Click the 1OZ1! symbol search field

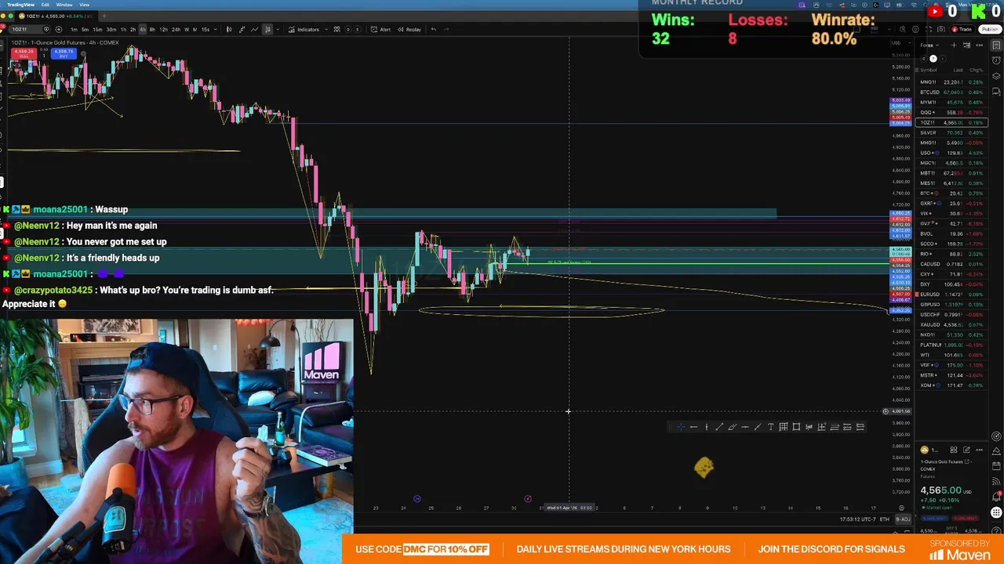point(30,29)
